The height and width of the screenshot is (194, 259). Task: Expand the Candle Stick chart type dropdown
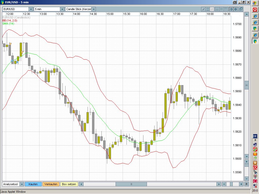point(94,9)
